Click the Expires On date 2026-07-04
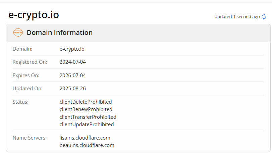This screenshot has height=154, width=272. point(72,75)
